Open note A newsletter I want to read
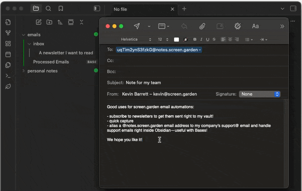 tap(66, 53)
